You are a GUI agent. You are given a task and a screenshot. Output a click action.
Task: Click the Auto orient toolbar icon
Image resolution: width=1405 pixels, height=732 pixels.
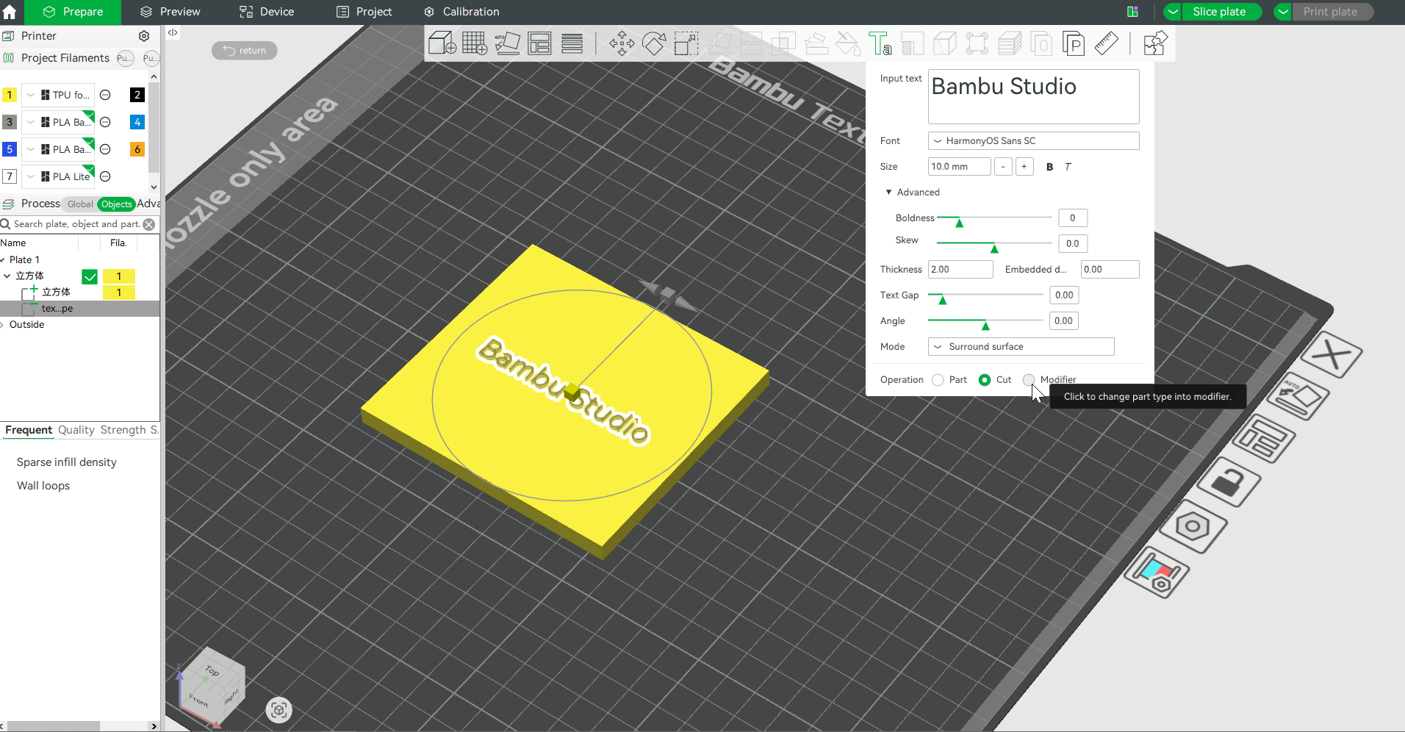tap(507, 43)
